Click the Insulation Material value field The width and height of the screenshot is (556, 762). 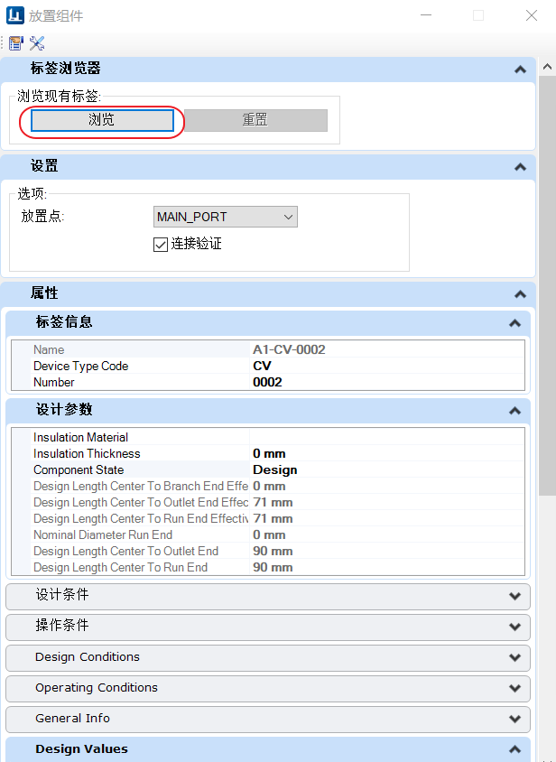click(387, 437)
